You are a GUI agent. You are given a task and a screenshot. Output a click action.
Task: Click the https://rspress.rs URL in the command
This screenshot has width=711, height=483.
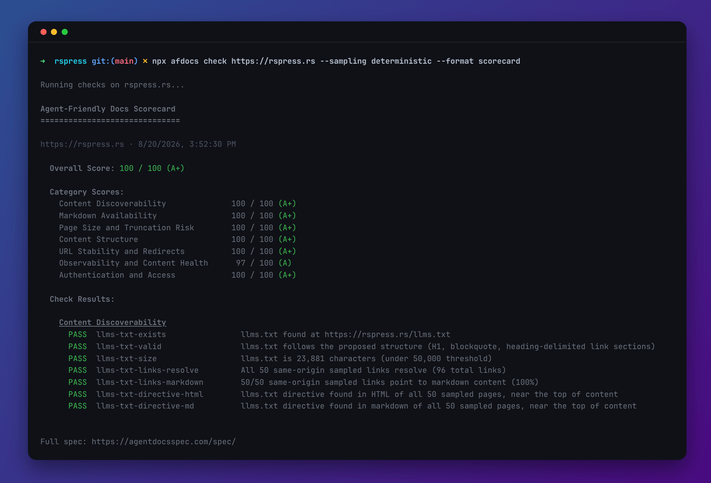pyautogui.click(x=273, y=61)
